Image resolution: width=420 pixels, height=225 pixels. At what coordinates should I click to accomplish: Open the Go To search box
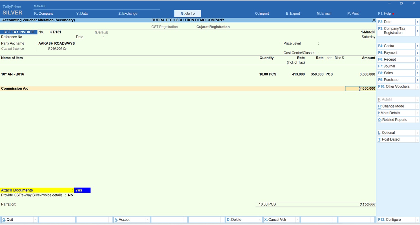(188, 14)
